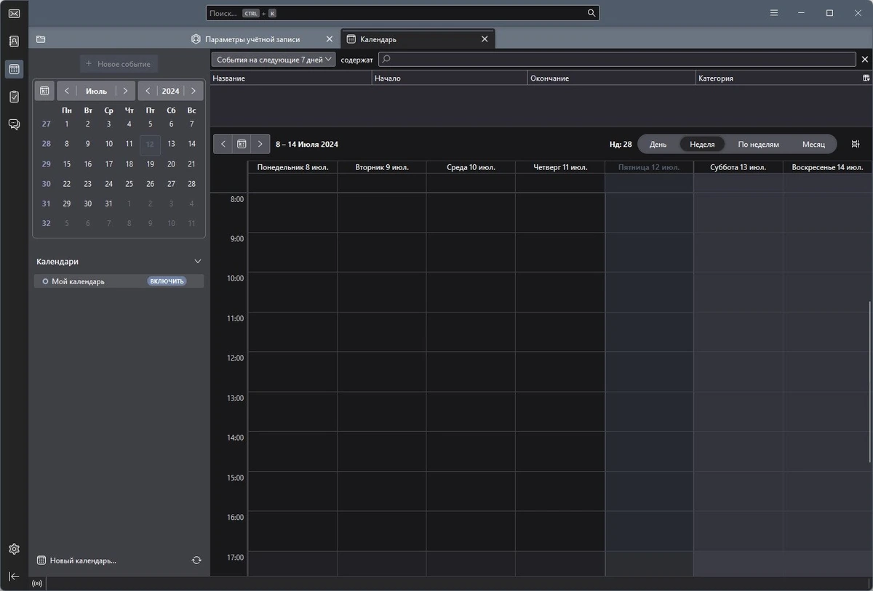Select July 12 in mini calendar
This screenshot has height=591, width=873.
click(150, 144)
